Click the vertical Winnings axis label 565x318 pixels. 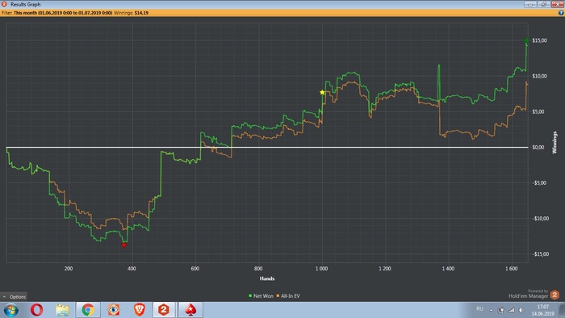pos(555,143)
